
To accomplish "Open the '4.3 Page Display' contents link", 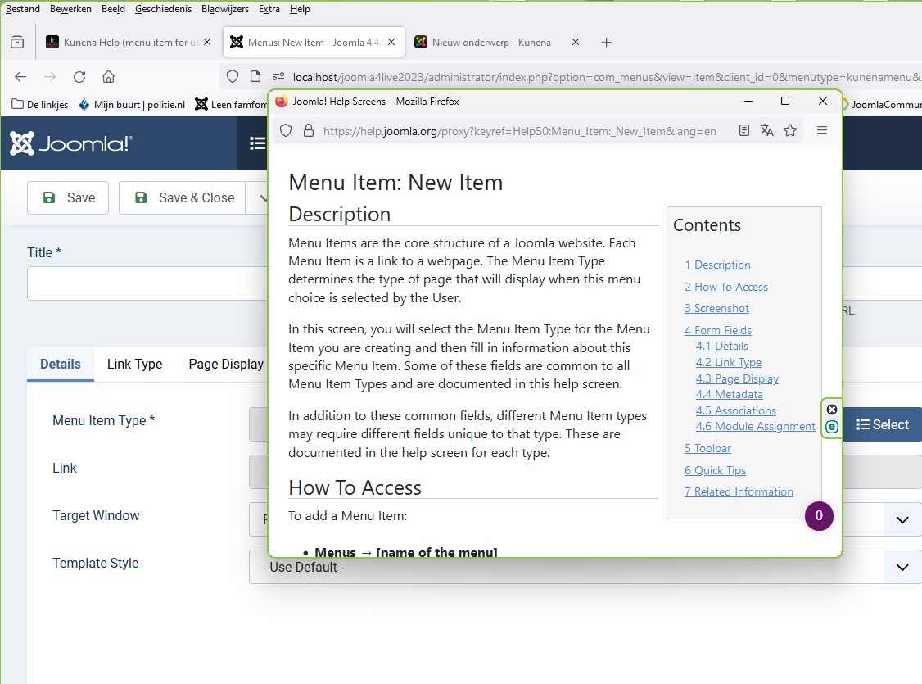I will pyautogui.click(x=737, y=378).
